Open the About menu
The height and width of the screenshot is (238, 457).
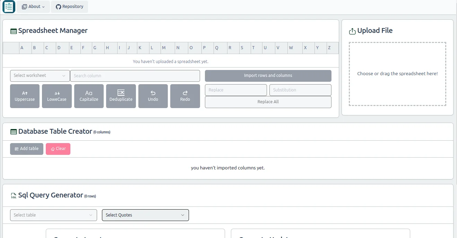[34, 7]
